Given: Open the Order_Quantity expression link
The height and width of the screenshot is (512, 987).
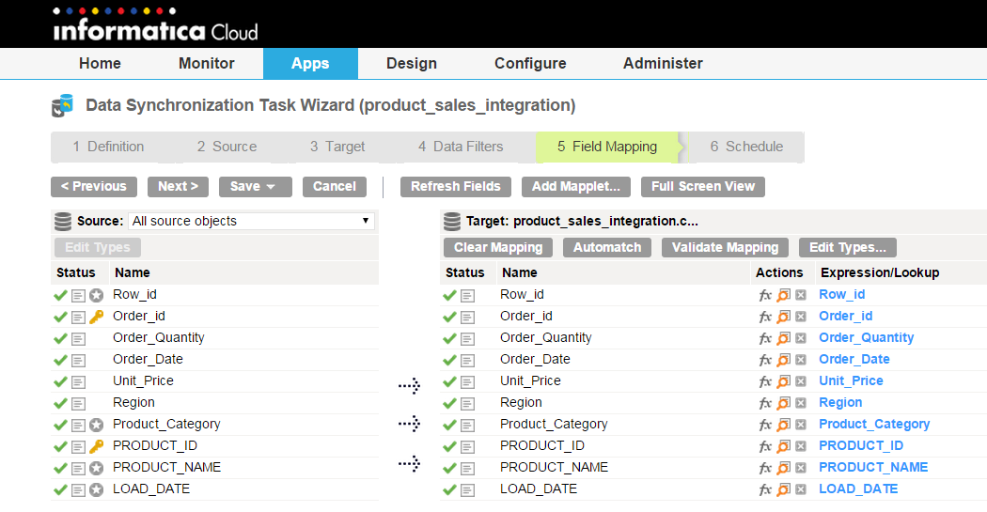Looking at the screenshot, I should 866,338.
